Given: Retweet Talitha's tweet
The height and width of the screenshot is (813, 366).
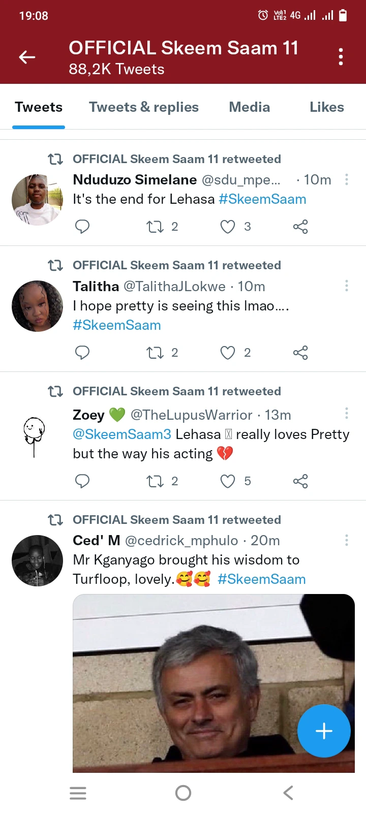Looking at the screenshot, I should pos(155,353).
